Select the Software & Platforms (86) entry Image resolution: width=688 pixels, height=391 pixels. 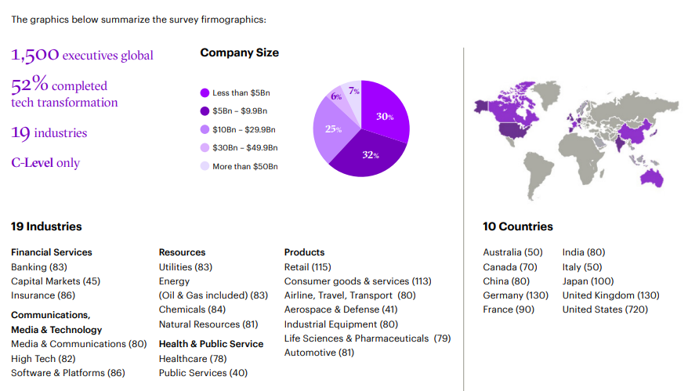point(67,373)
